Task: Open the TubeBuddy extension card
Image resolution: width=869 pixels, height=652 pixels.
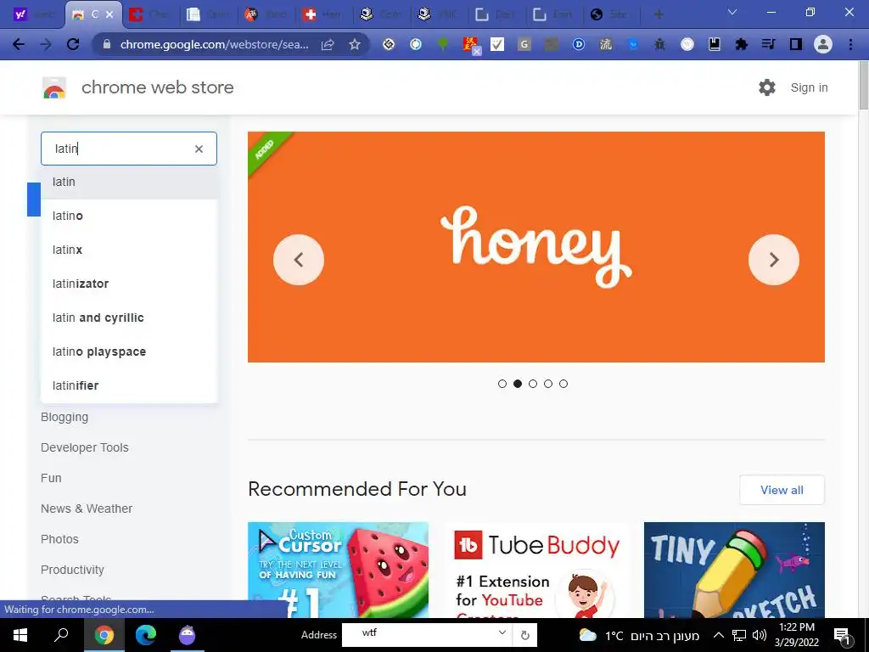Action: 536,570
